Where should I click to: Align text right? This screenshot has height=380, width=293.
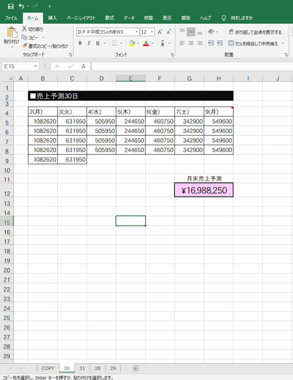click(200, 43)
